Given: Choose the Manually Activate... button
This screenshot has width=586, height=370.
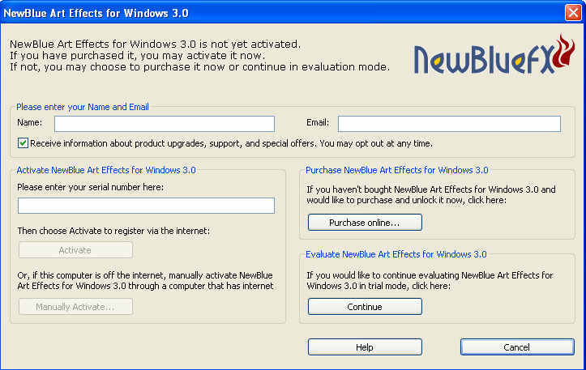Looking at the screenshot, I should click(75, 307).
